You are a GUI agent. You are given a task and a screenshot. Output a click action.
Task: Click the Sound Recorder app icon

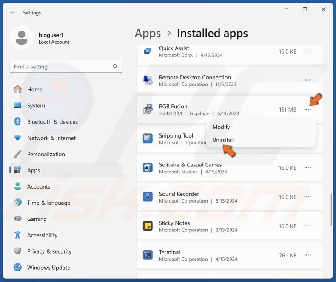(148, 197)
